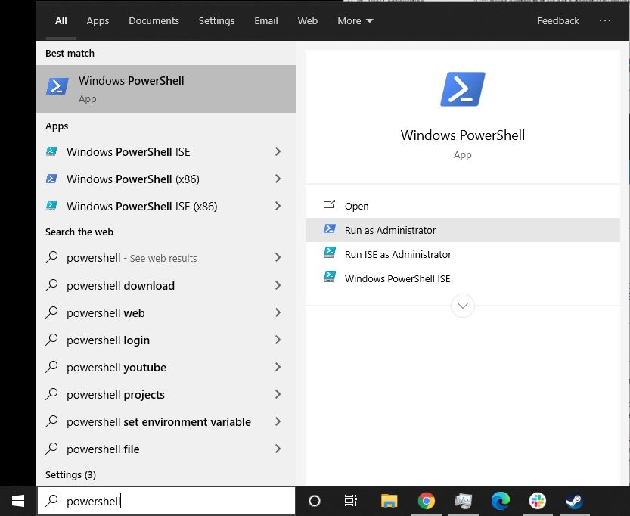Click the large PowerShell app logo

[x=462, y=89]
